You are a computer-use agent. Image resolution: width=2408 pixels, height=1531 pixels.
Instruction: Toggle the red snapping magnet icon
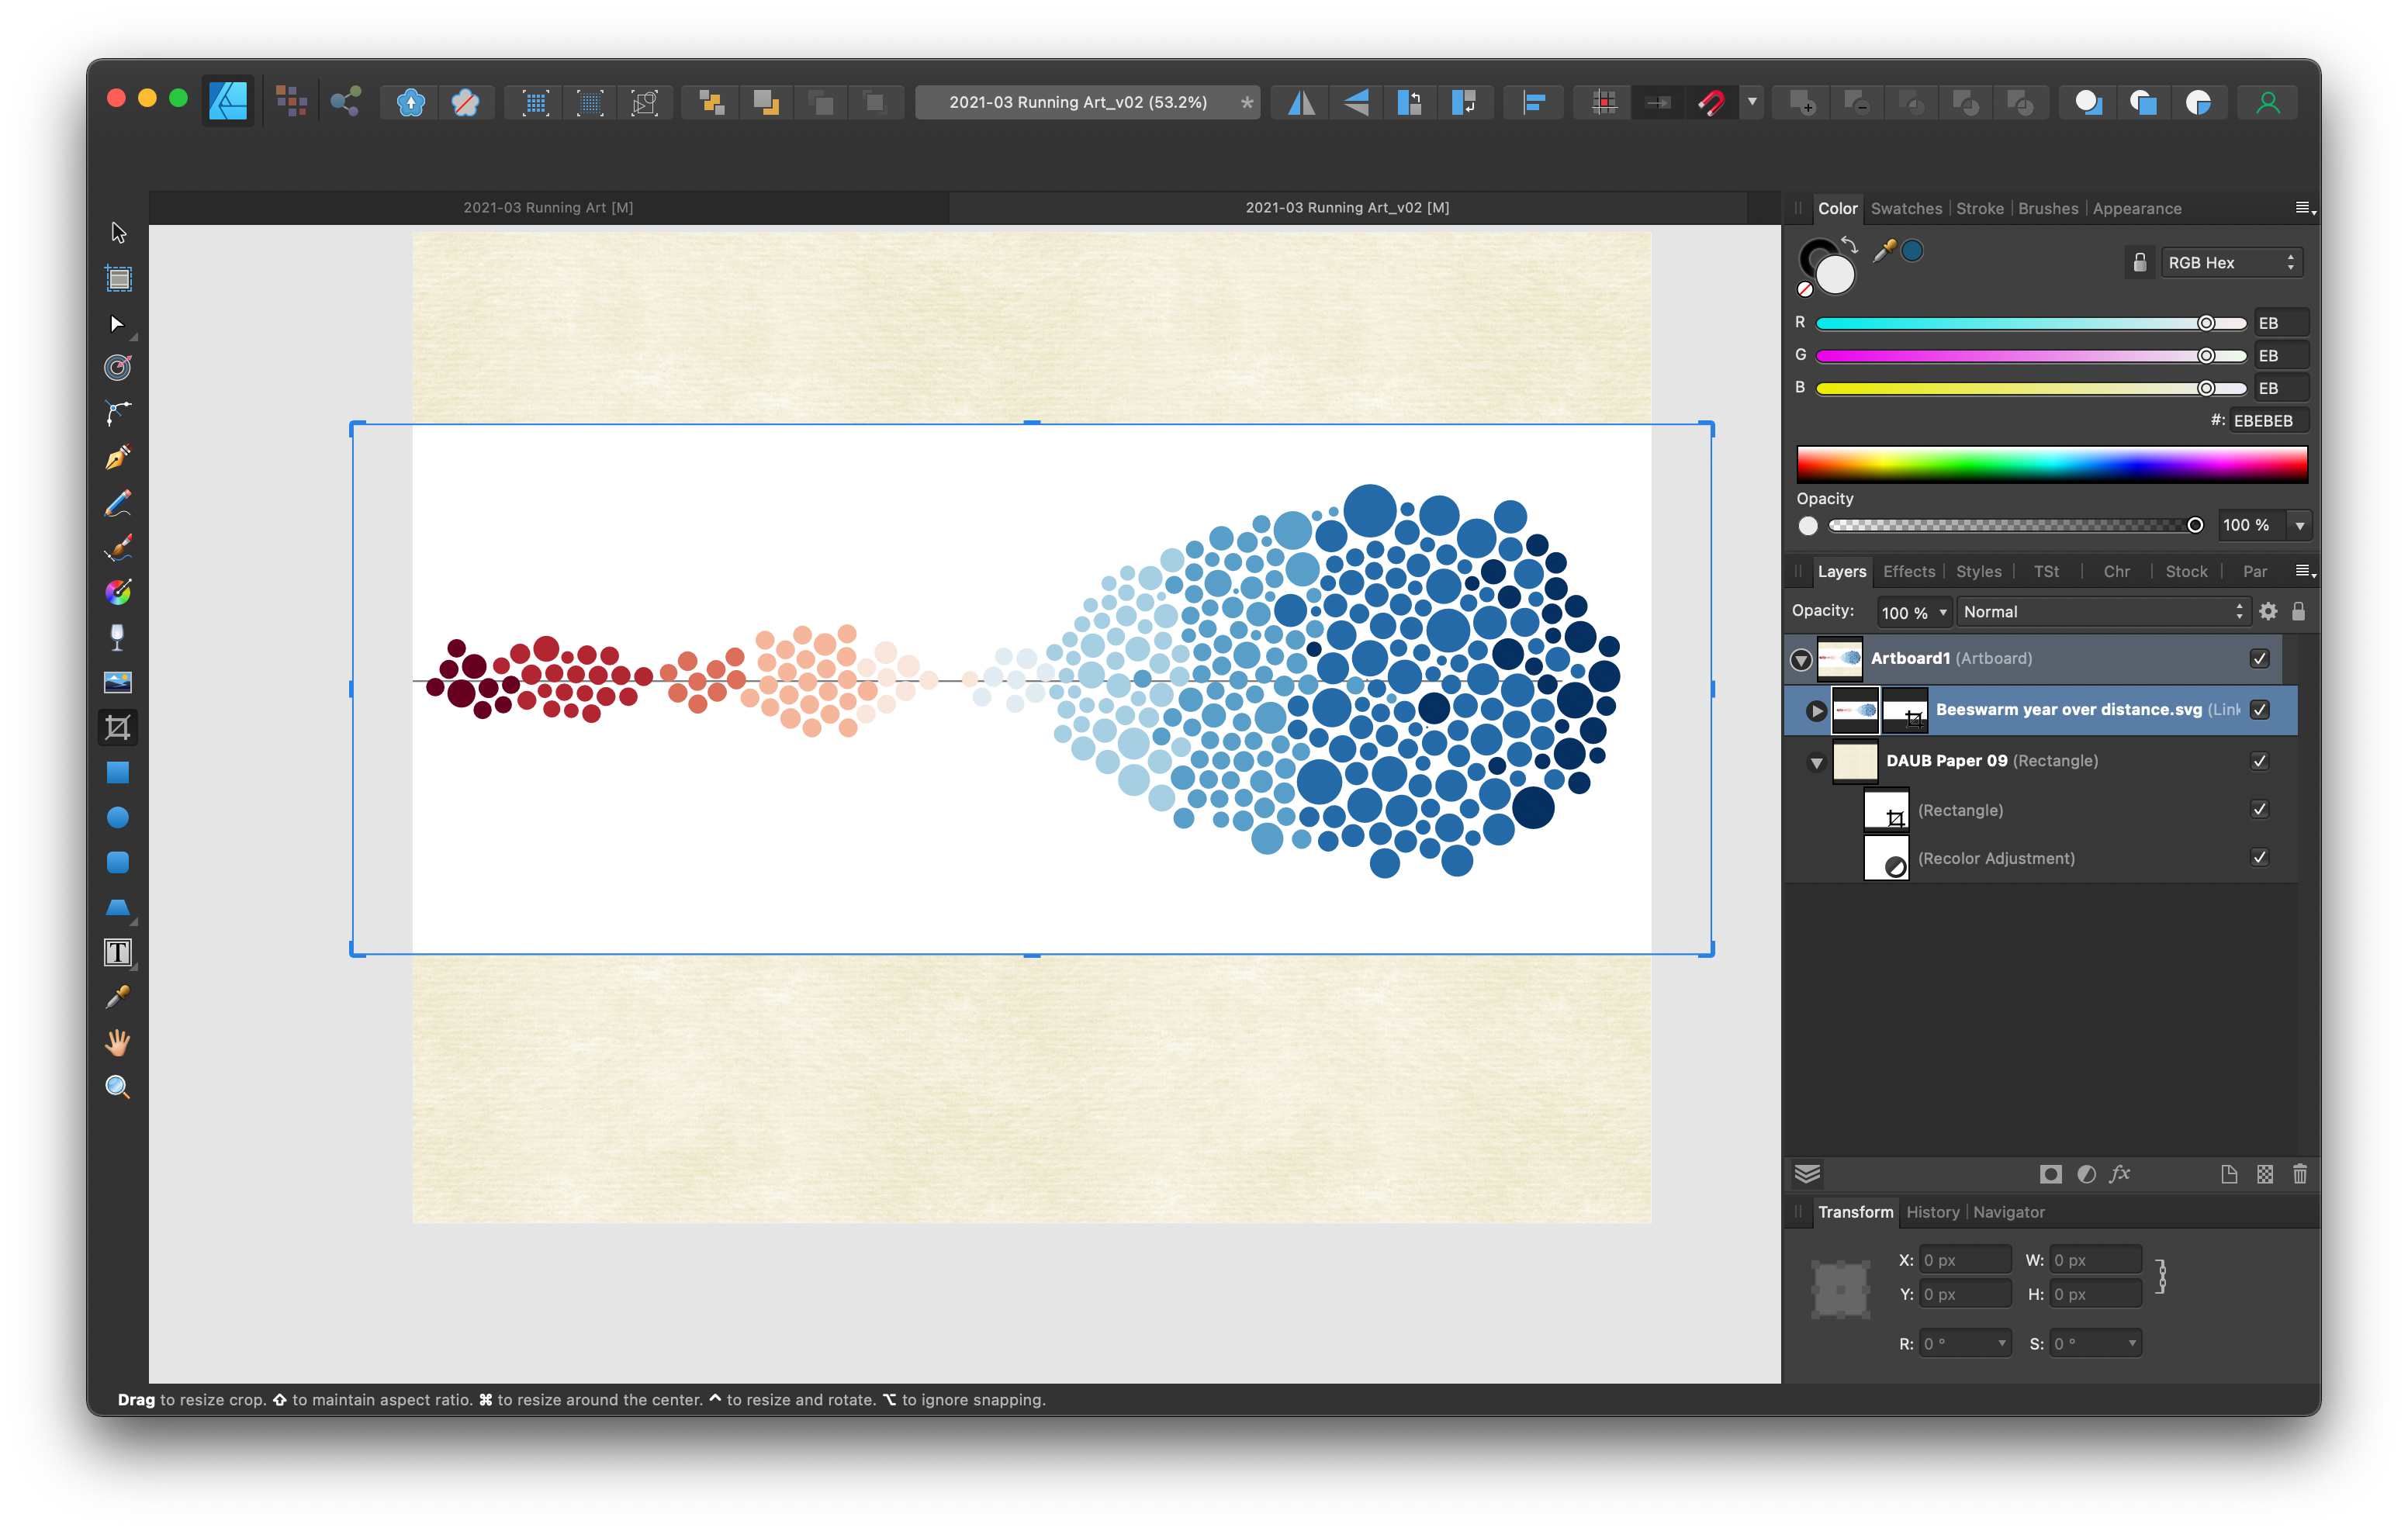[1710, 102]
